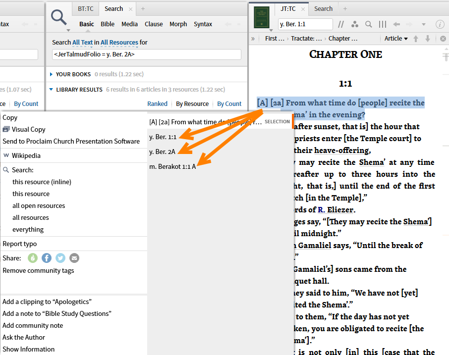
Task: Sort results by Ranked
Action: click(157, 104)
